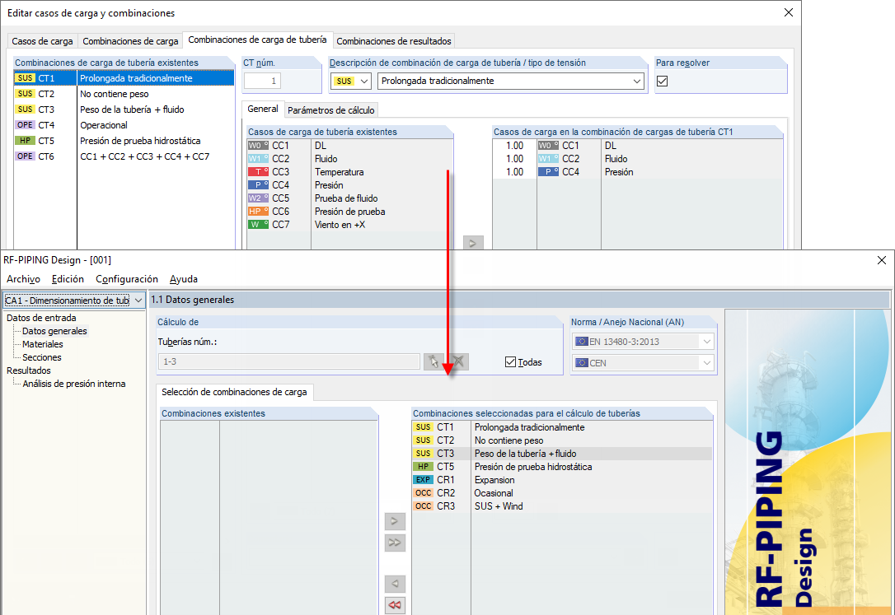The width and height of the screenshot is (895, 615).
Task: Click the SUS tag of CT1 in RF-PIPING selected list
Action: coord(423,427)
